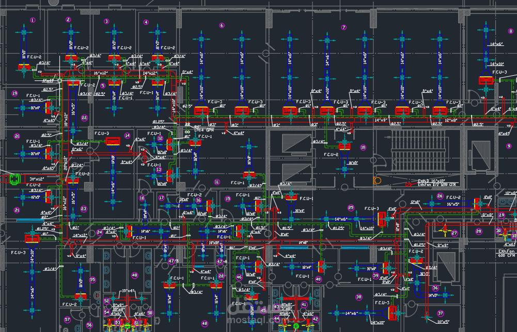Click room number tag 25

click(x=351, y=208)
